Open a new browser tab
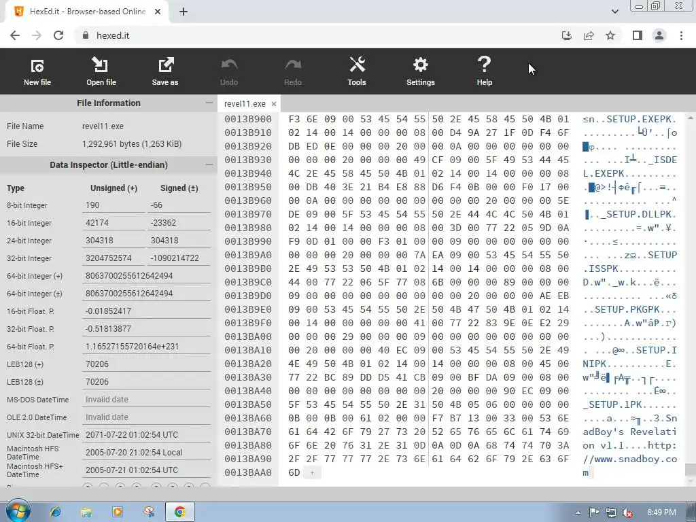The width and height of the screenshot is (696, 522). pos(184,12)
